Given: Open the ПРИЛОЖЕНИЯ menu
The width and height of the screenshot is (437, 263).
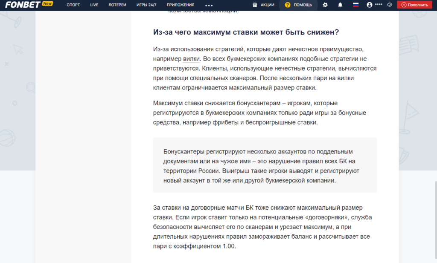Looking at the screenshot, I should (x=181, y=5).
